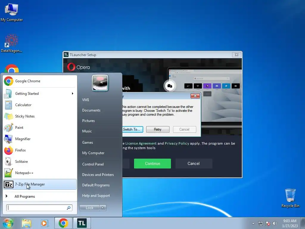This screenshot has height=229, width=305.
Task: Click the Opera logo in installer
Action: tap(78, 67)
